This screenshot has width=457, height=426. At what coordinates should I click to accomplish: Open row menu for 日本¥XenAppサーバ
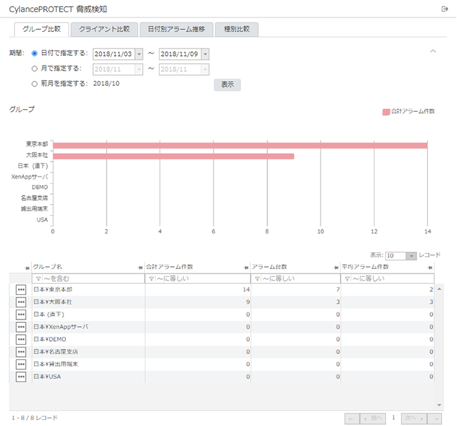pyautogui.click(x=21, y=327)
